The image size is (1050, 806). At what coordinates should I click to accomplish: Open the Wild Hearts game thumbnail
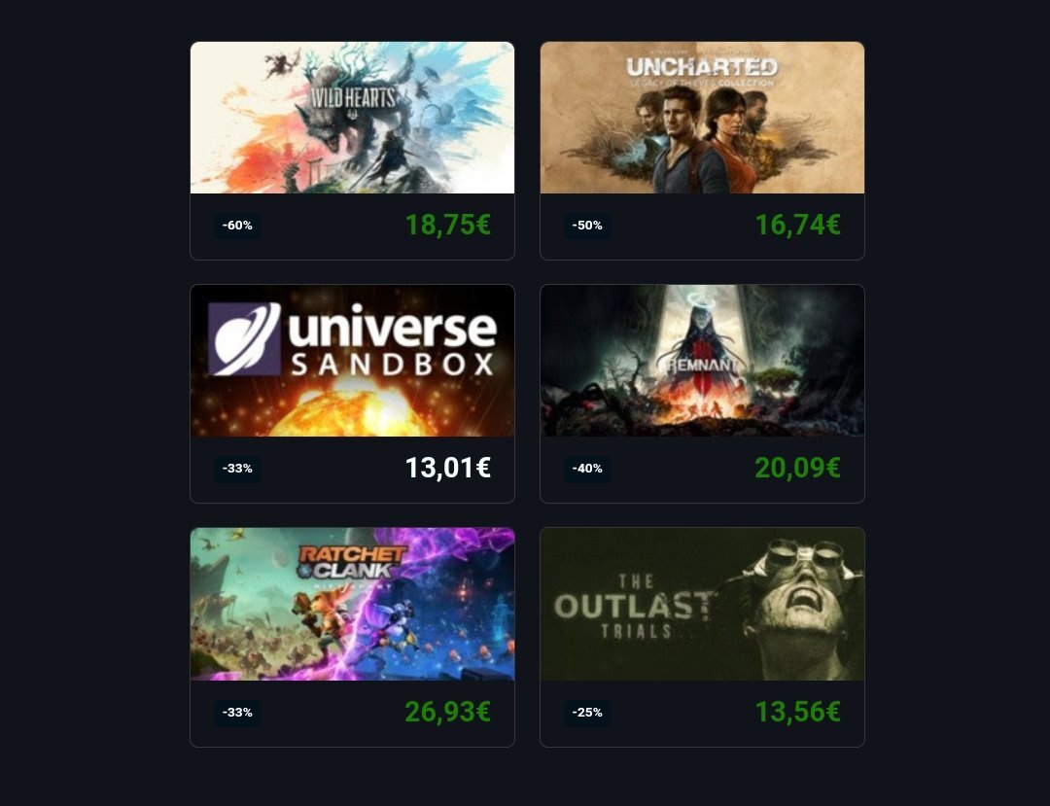[352, 118]
